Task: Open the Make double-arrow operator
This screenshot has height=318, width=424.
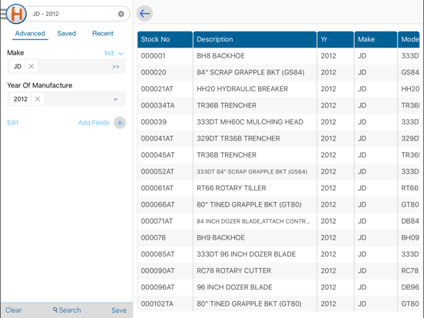Action: (x=116, y=67)
